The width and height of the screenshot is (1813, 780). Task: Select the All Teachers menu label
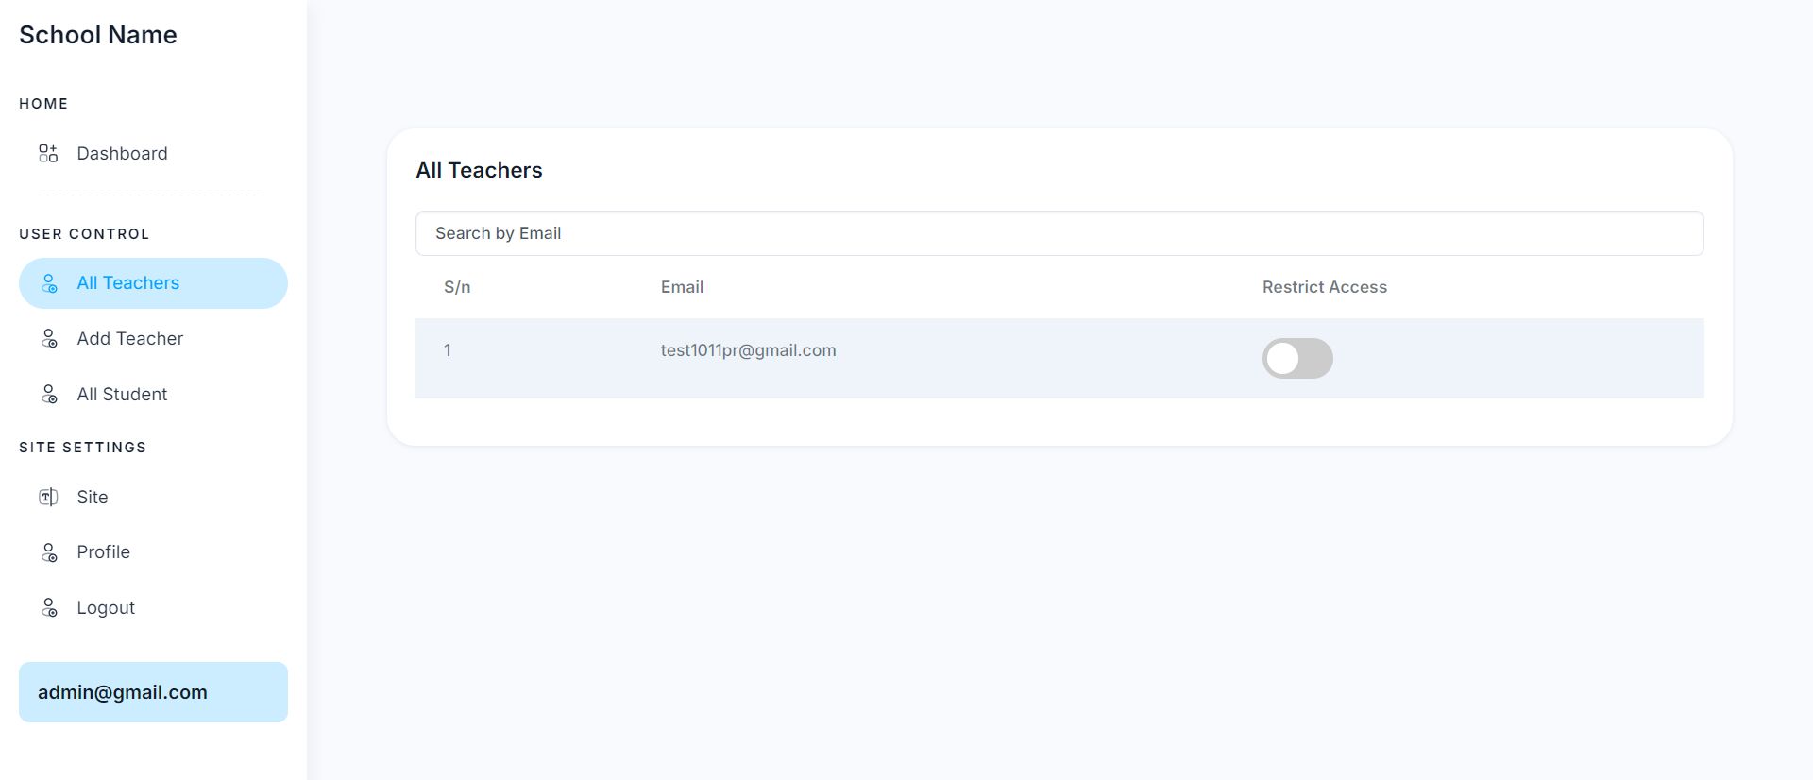(127, 283)
